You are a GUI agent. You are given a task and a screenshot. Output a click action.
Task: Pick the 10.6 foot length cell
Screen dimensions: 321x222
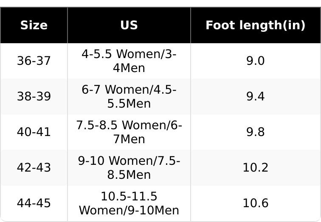255,203
